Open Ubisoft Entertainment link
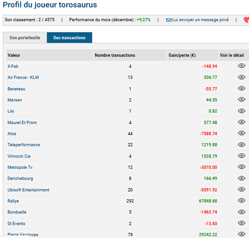This screenshot has width=249, height=238. pyautogui.click(x=29, y=190)
